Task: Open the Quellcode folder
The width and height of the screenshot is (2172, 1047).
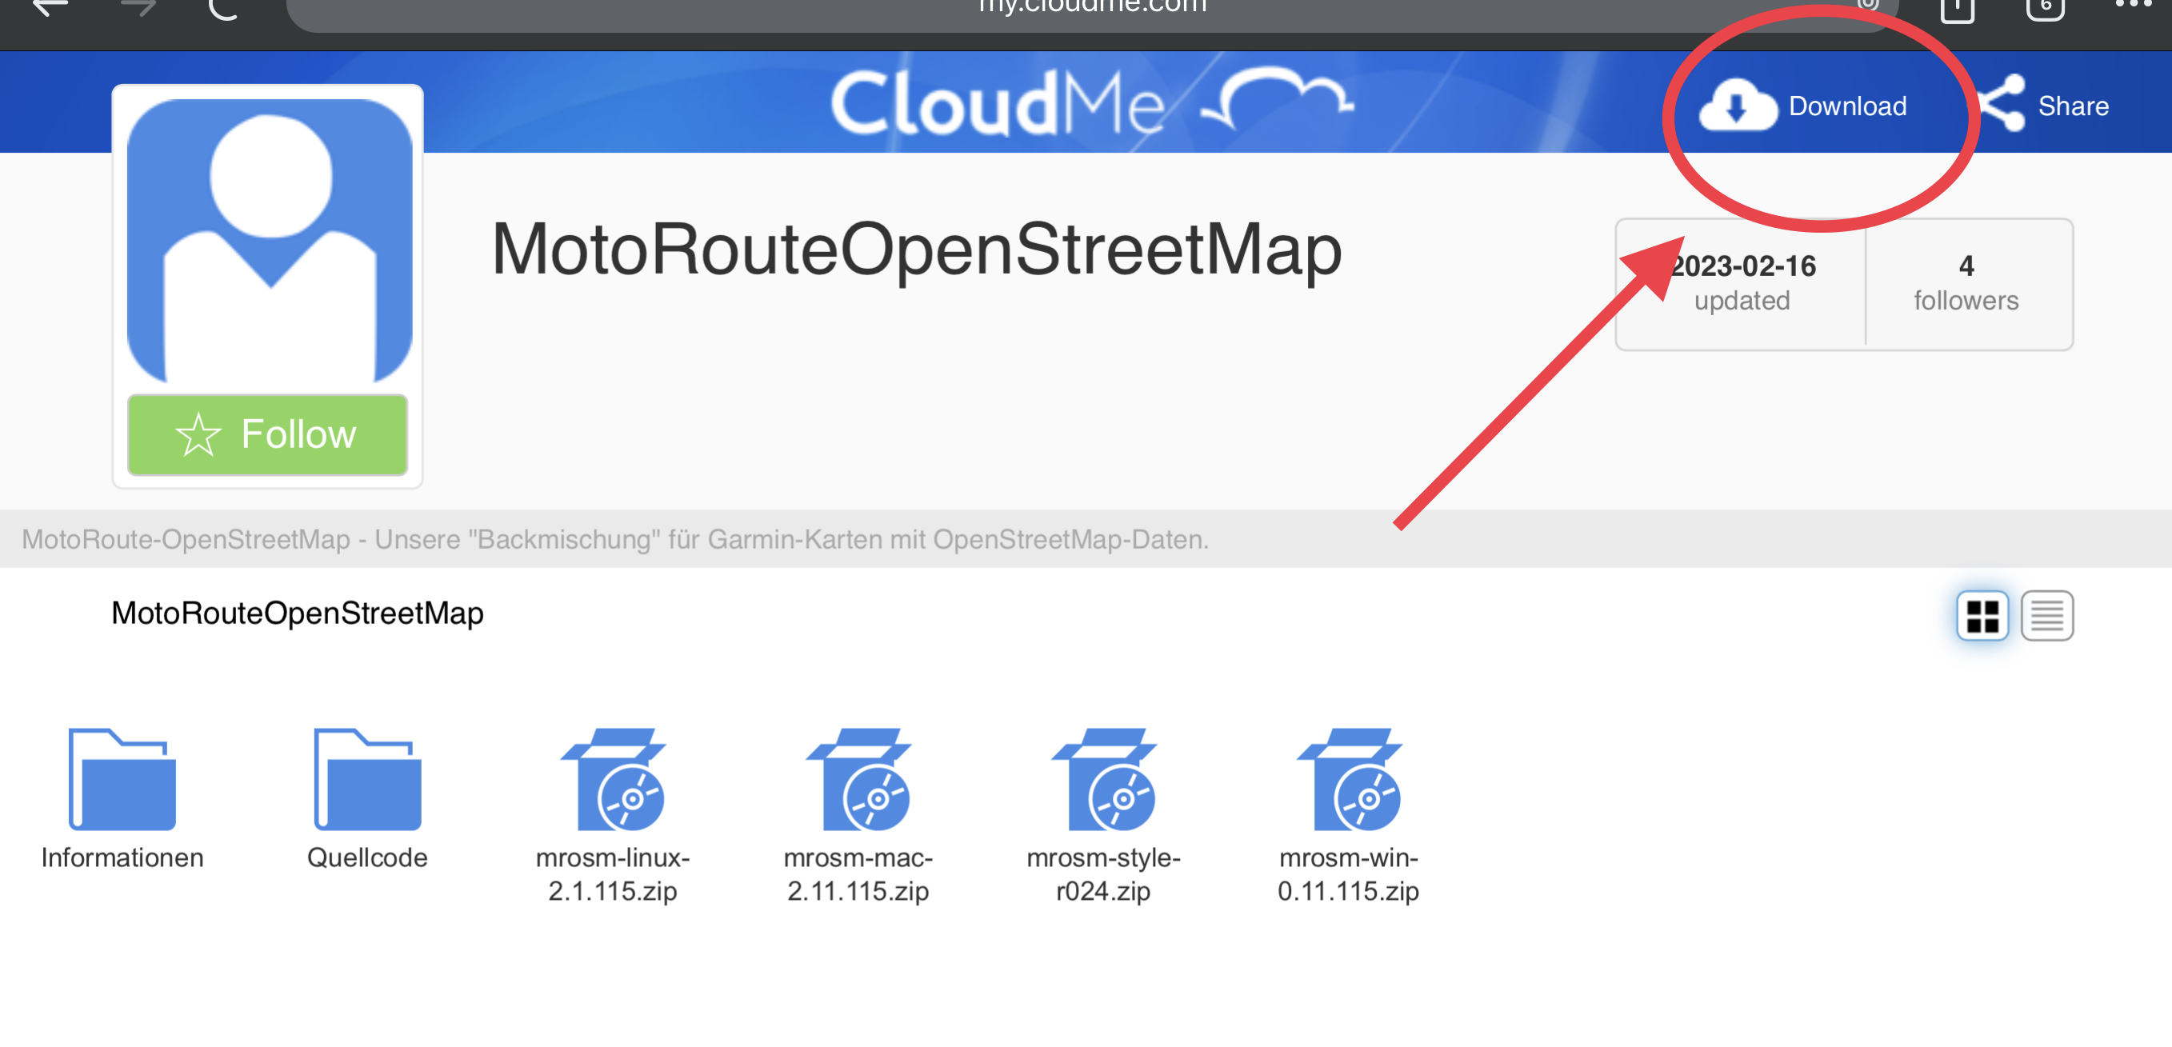Action: 366,779
